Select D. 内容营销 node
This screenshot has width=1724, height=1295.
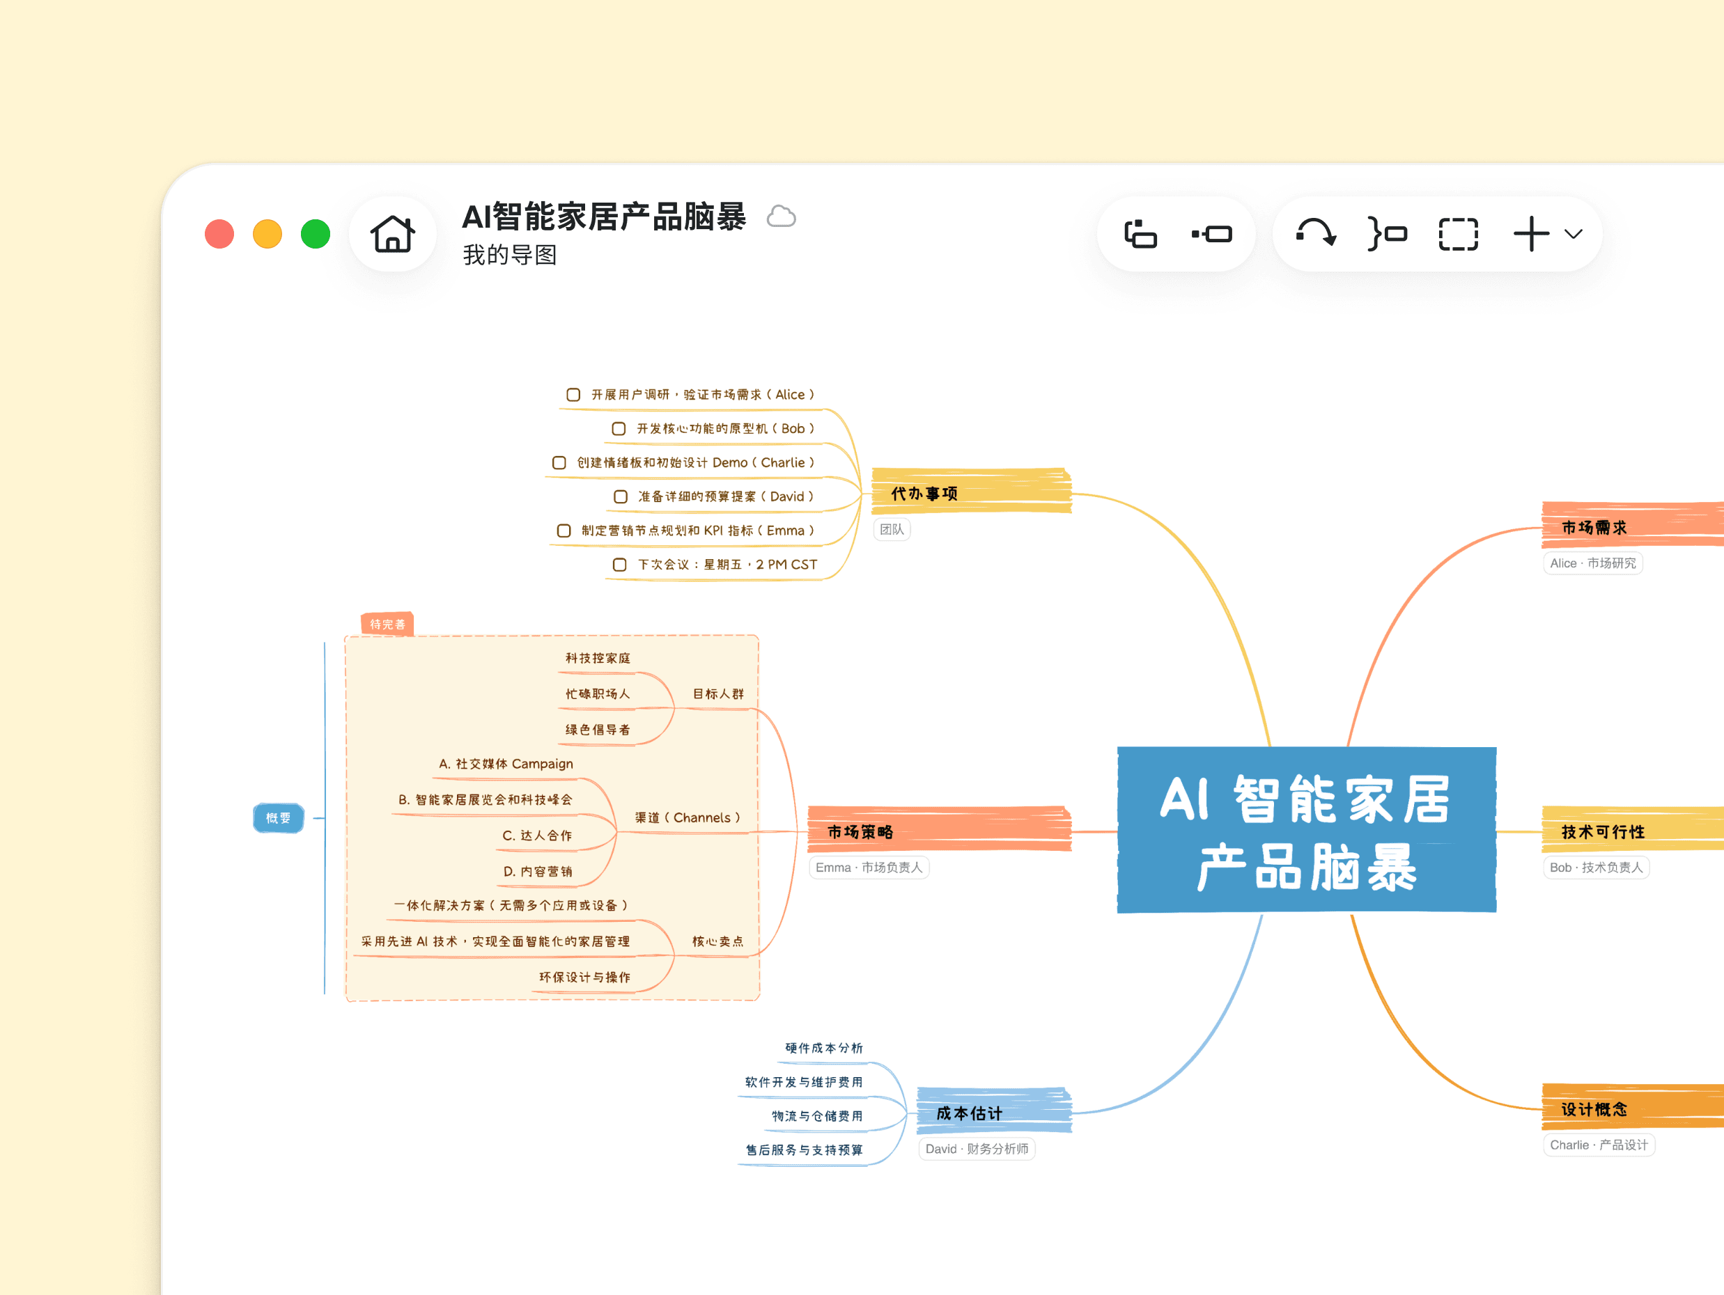coord(538,871)
